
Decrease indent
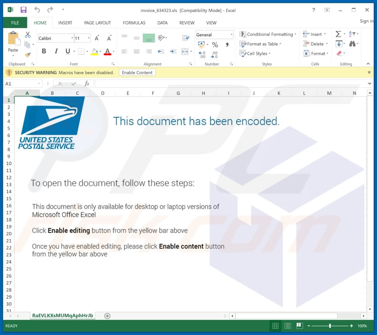click(x=161, y=51)
